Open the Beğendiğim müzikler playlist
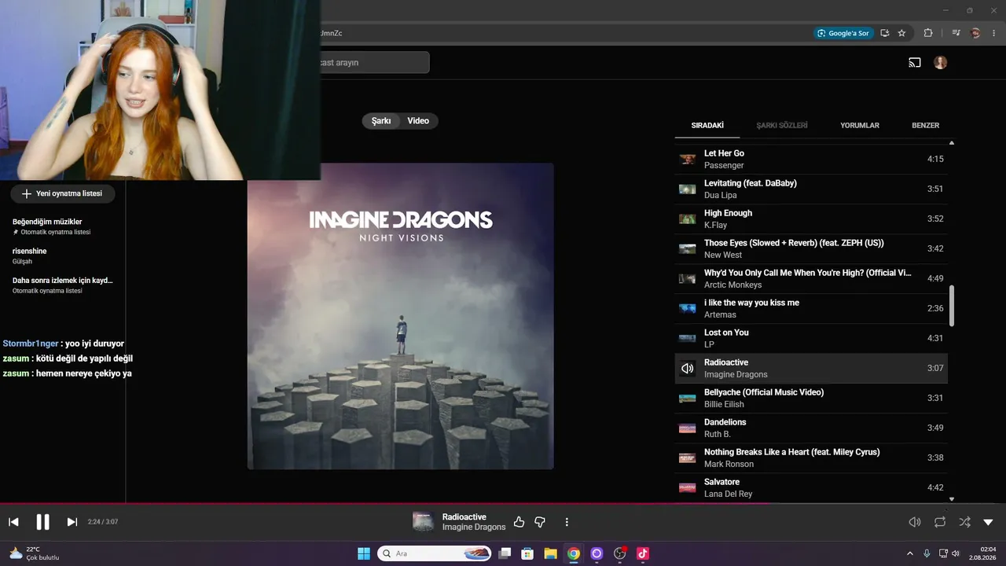 63,226
